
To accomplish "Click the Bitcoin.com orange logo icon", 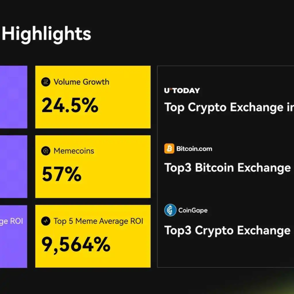I will (169, 149).
